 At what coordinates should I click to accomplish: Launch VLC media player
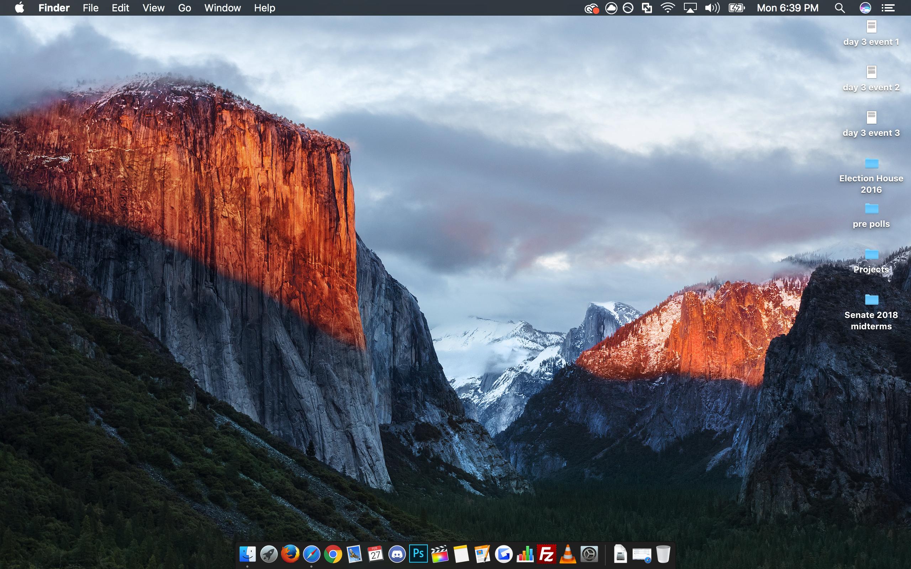(x=568, y=554)
